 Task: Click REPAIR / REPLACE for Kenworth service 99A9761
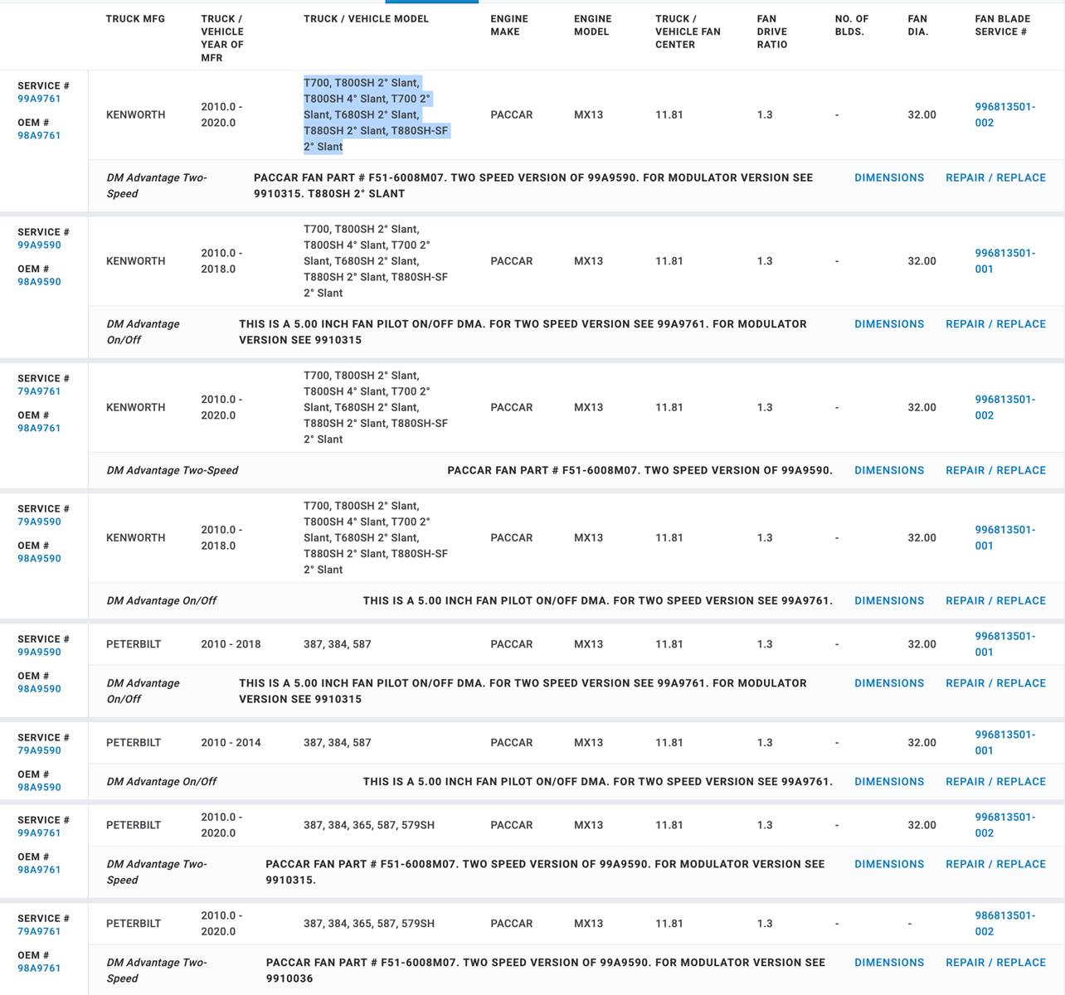(x=995, y=177)
